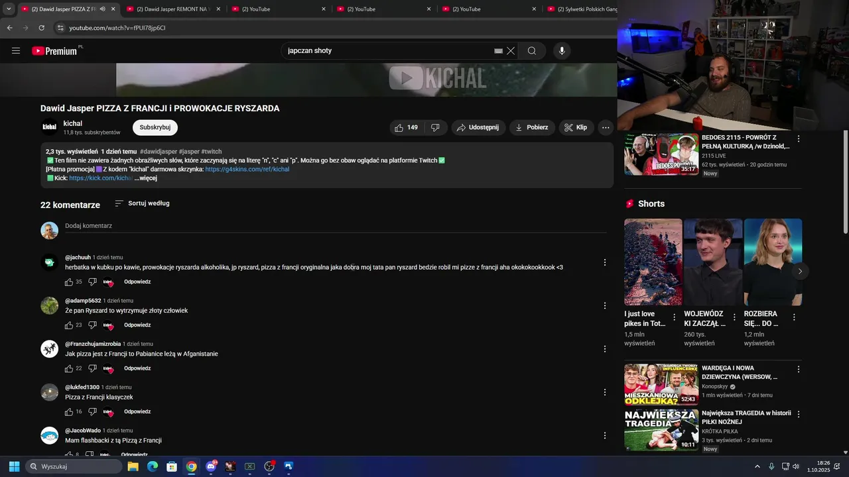Screen dimensions: 849x477
Task: Click the browser address bar URL
Action: [x=117, y=28]
